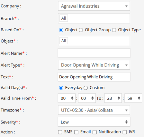Enable the Notification action checkbox
The height and width of the screenshot is (137, 144).
tap(94, 132)
